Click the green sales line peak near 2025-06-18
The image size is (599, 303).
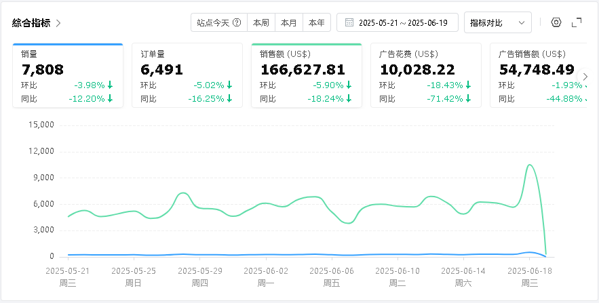530,165
